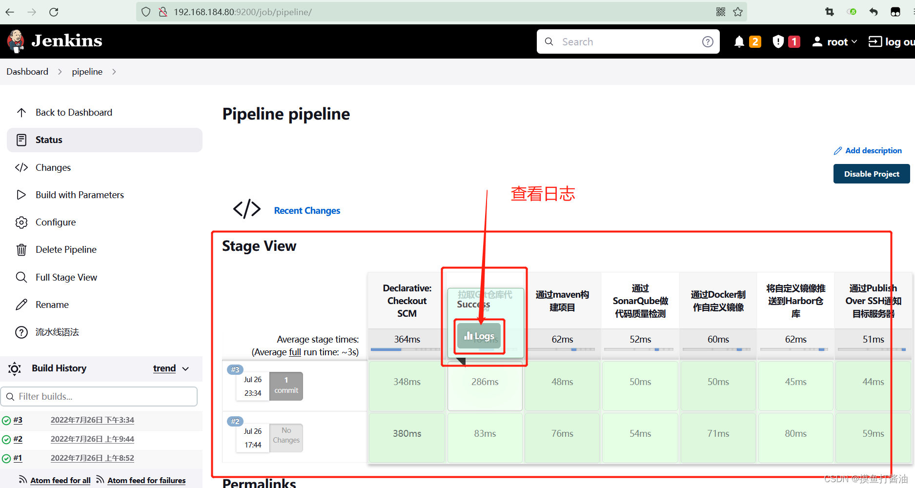Open the Status sidebar item
Image resolution: width=915 pixels, height=488 pixels.
click(104, 140)
